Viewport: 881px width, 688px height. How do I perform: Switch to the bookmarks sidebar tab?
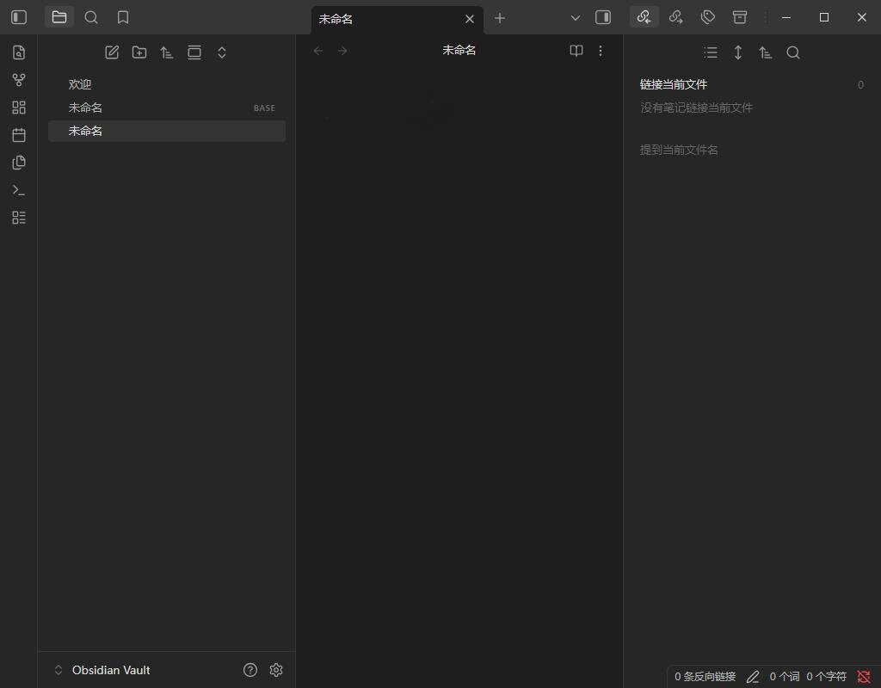(123, 17)
